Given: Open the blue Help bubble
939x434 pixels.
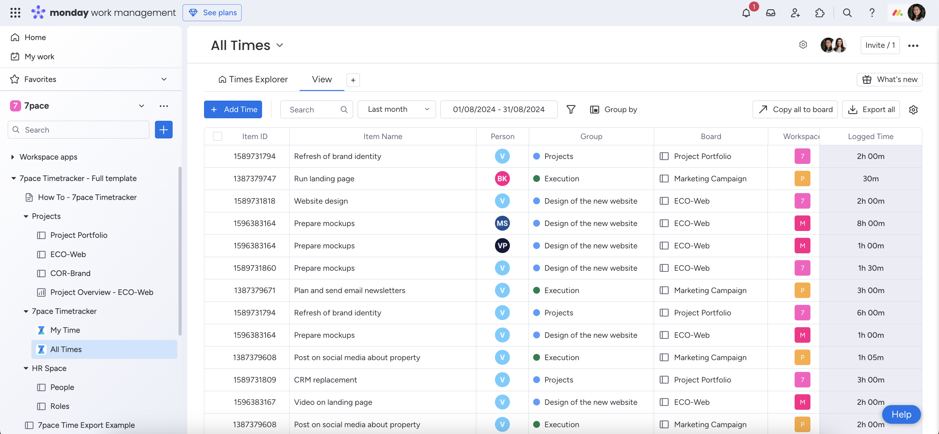Looking at the screenshot, I should 901,414.
